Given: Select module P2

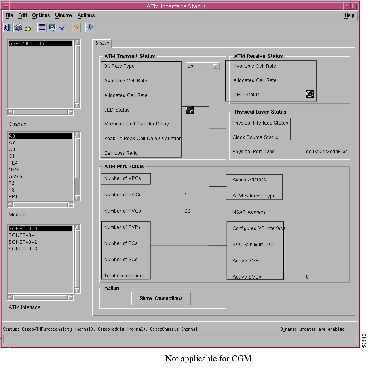Looking at the screenshot, I should 40,183.
